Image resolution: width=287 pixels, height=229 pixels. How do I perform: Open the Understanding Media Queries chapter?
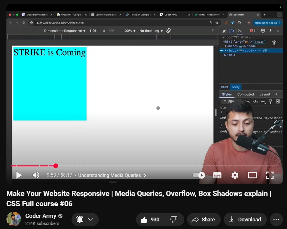pos(112,175)
